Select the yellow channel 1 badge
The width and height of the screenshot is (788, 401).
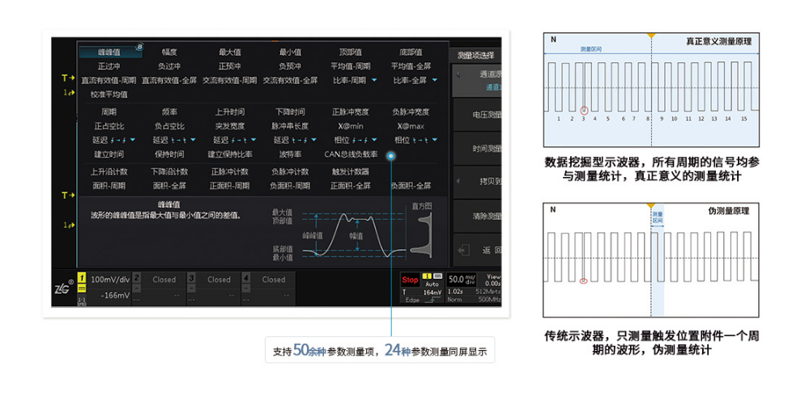pyautogui.click(x=82, y=279)
